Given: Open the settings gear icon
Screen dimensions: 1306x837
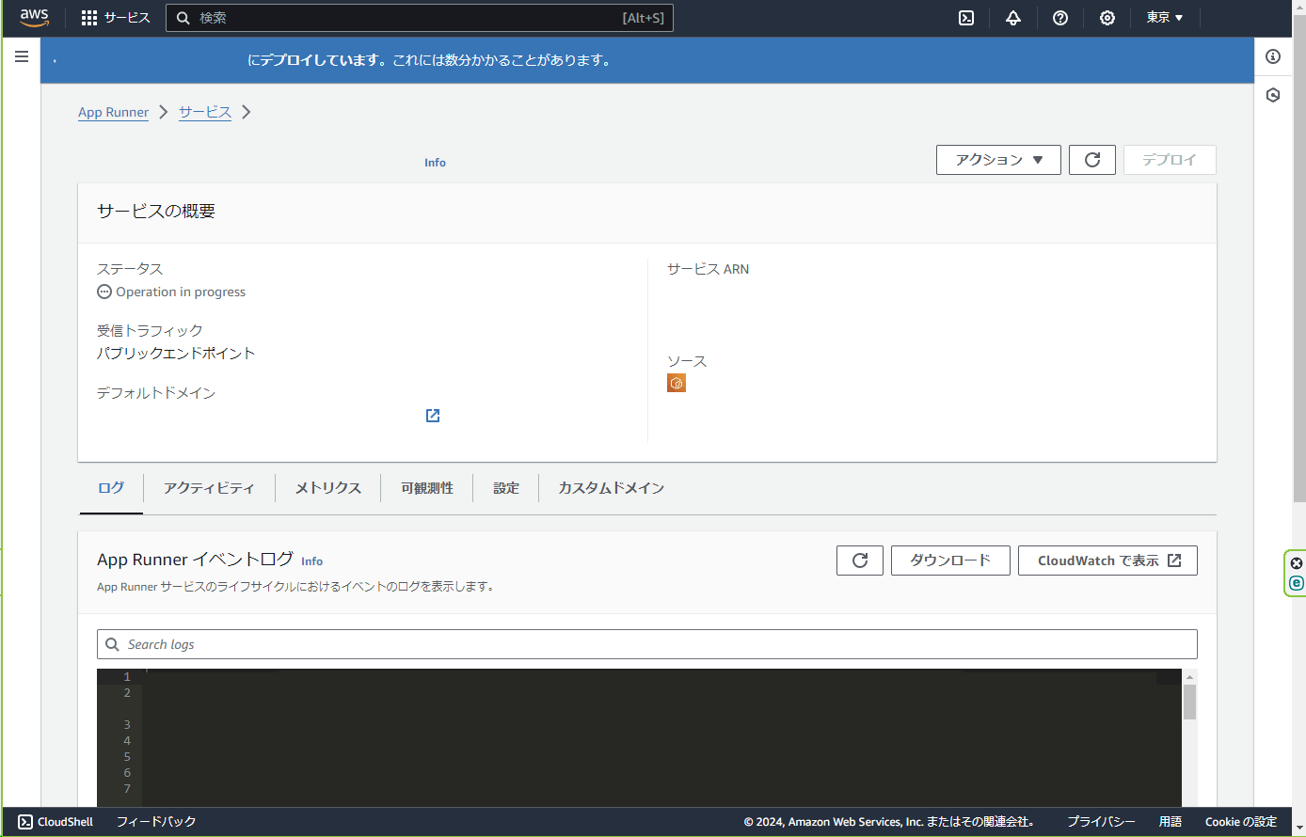Looking at the screenshot, I should point(1107,18).
